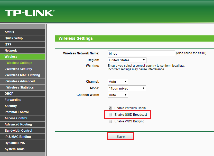This screenshot has width=214, height=156.
Task: Open Parental Control settings
Action: (x=23, y=112)
